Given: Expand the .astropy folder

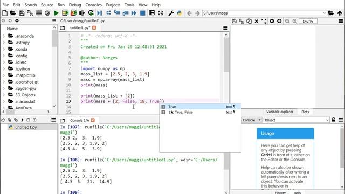Looking at the screenshot, I should pyautogui.click(x=4, y=43).
